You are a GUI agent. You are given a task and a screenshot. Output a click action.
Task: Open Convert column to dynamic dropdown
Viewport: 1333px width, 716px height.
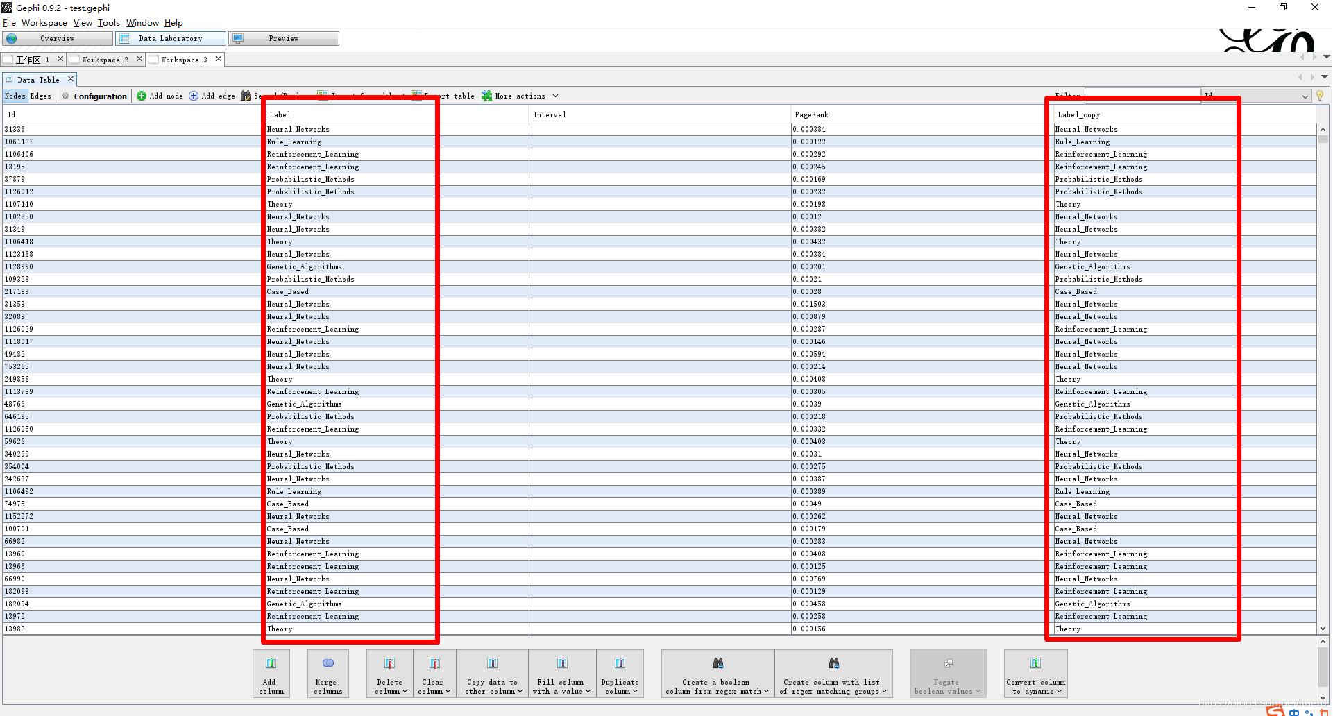1035,674
